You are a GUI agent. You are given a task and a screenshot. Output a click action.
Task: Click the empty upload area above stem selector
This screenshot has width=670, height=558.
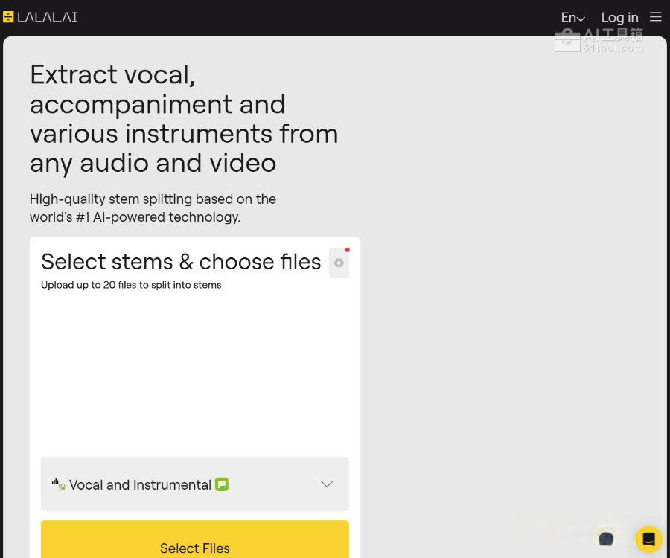(x=194, y=372)
